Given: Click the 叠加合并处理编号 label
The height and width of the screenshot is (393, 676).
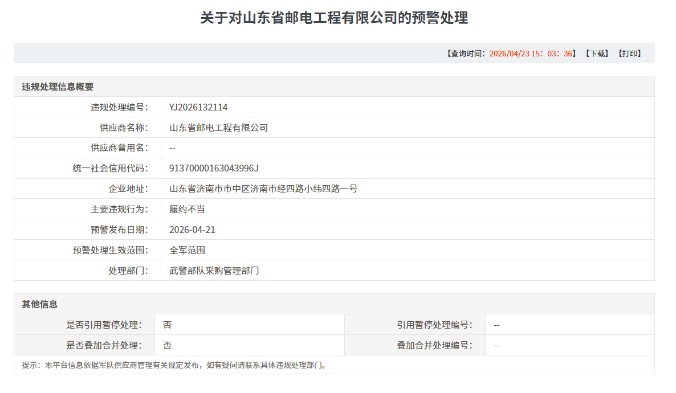Looking at the screenshot, I should pos(435,345).
